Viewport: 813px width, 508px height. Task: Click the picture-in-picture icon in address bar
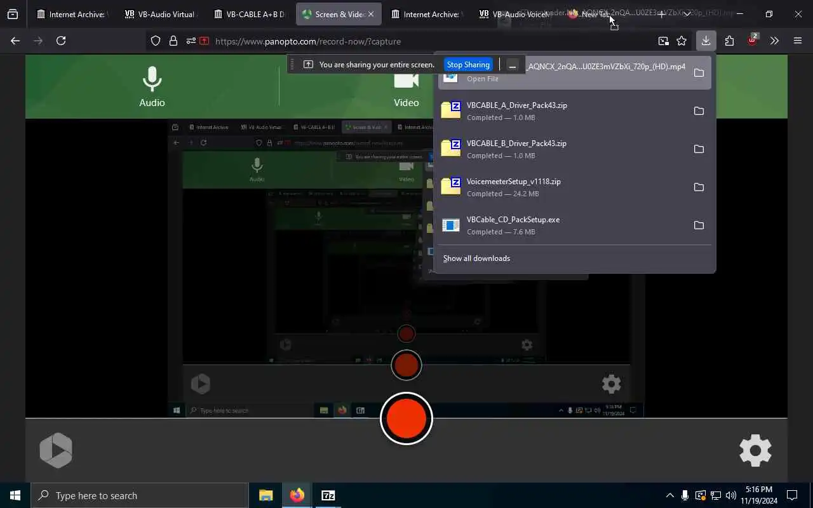[663, 41]
